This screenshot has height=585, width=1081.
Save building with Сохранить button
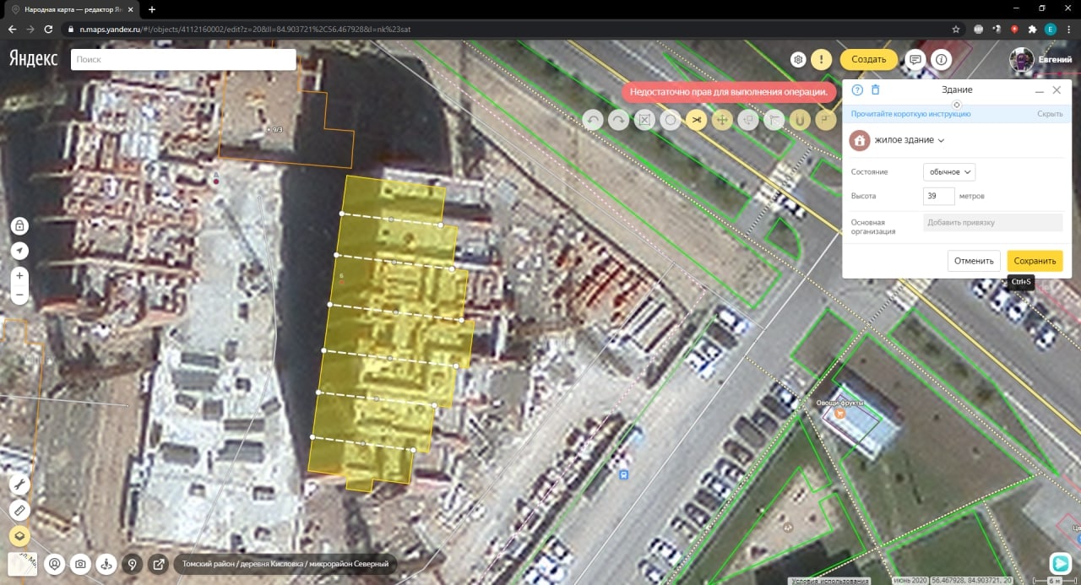pyautogui.click(x=1035, y=261)
